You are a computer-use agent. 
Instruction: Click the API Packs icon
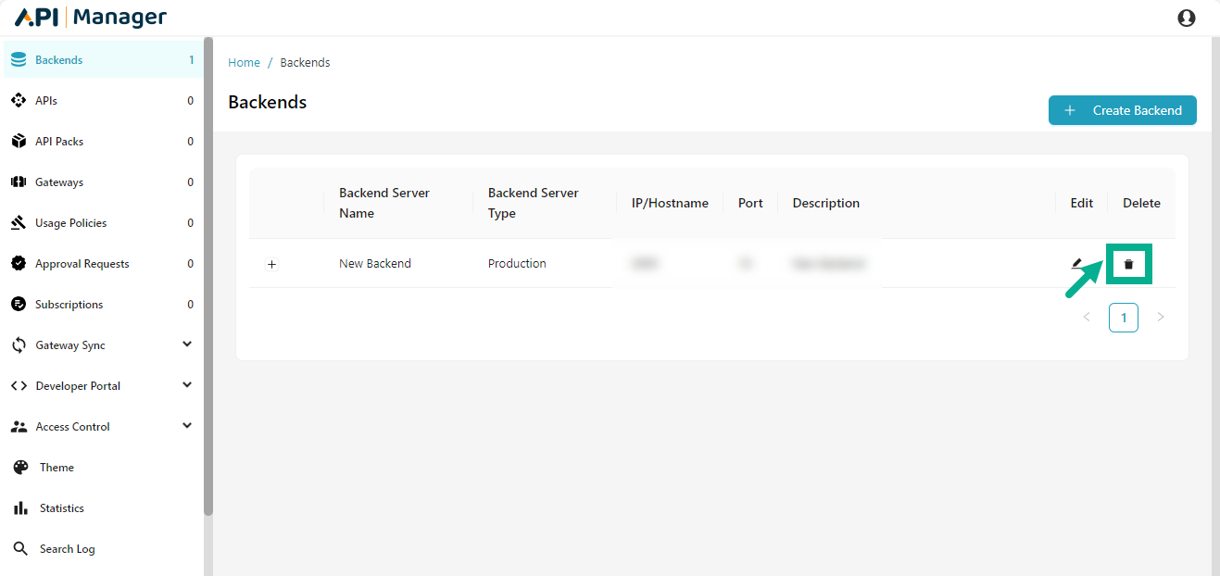point(19,141)
